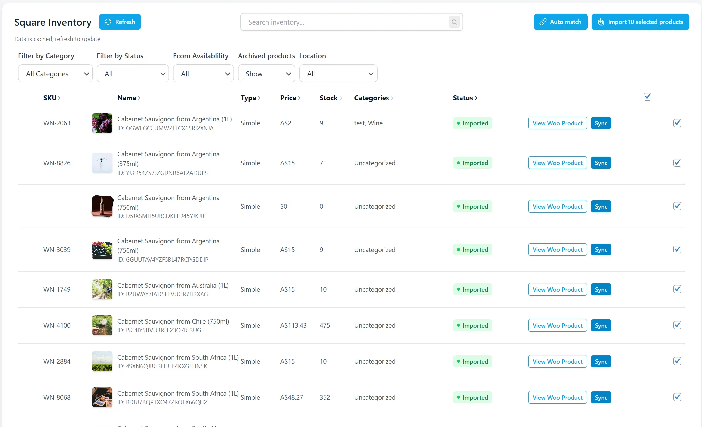The height and width of the screenshot is (427, 702).
Task: Uncheck the WN-4100 row checkbox
Action: [x=677, y=325]
